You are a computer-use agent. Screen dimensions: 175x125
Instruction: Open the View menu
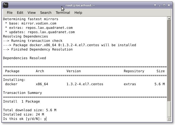(31, 12)
